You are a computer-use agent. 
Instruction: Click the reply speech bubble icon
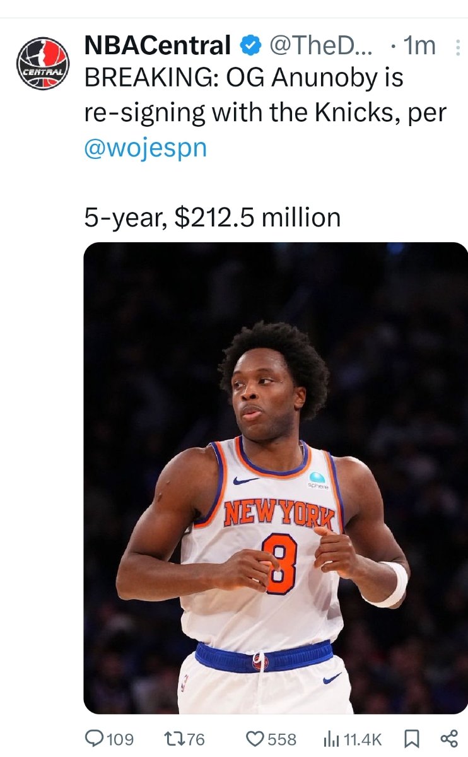tap(95, 739)
